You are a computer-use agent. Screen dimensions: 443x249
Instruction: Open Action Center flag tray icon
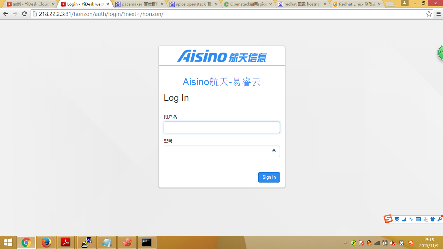361,243
